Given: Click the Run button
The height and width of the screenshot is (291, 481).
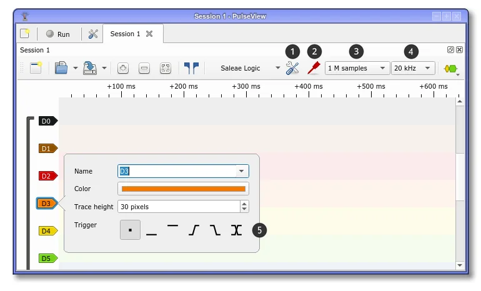Looking at the screenshot, I should pos(58,34).
